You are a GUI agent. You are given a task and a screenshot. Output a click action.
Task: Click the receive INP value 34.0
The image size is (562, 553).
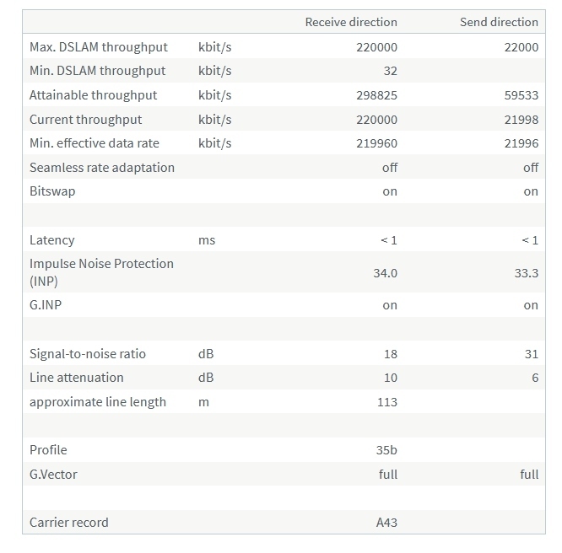[385, 273]
